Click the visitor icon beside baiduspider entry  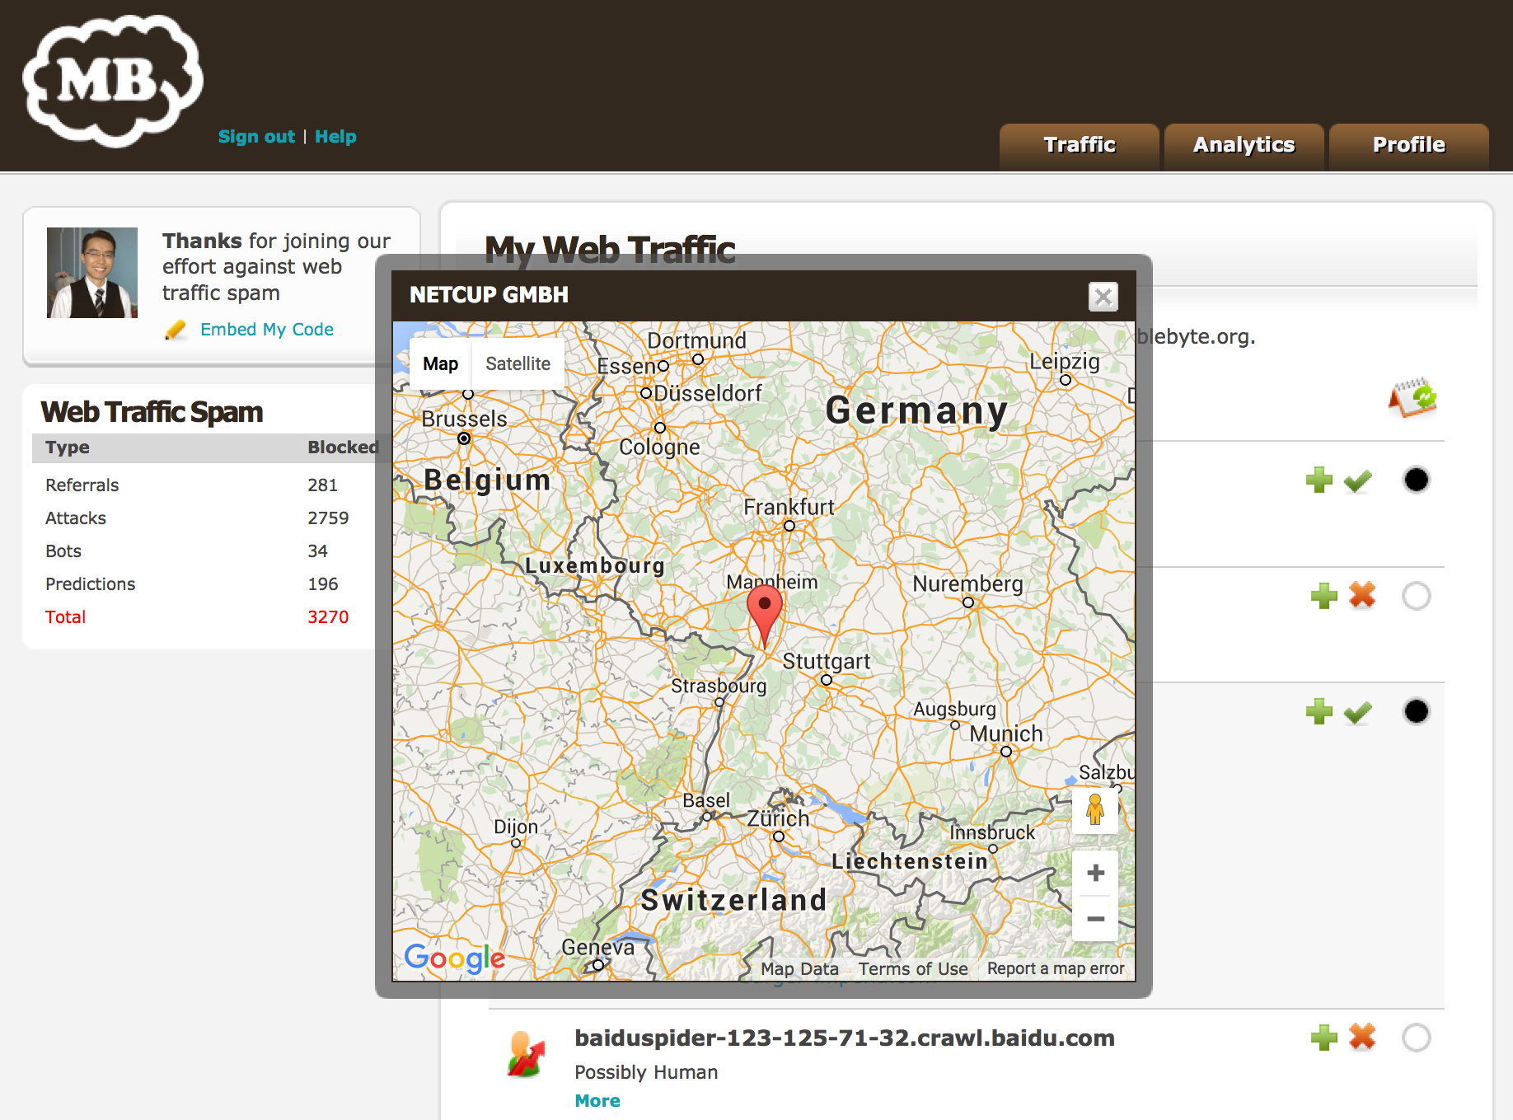click(x=526, y=1054)
